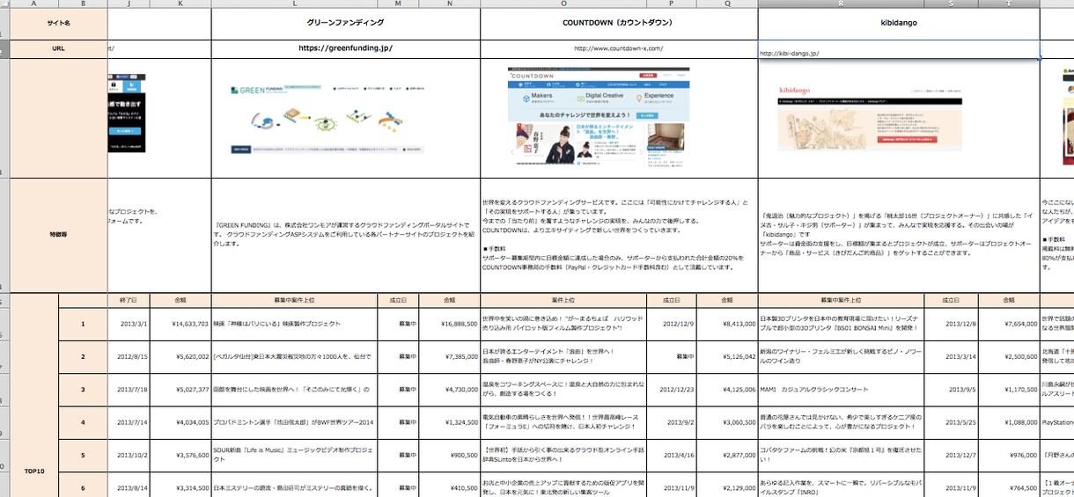Viewport: 1074px width, 497px height.
Task: Select the kibidango site screenshot
Action: tap(870, 117)
